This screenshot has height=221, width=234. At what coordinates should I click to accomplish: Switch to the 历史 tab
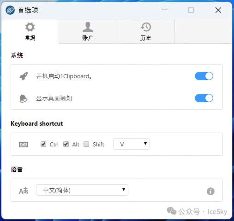pos(146,31)
